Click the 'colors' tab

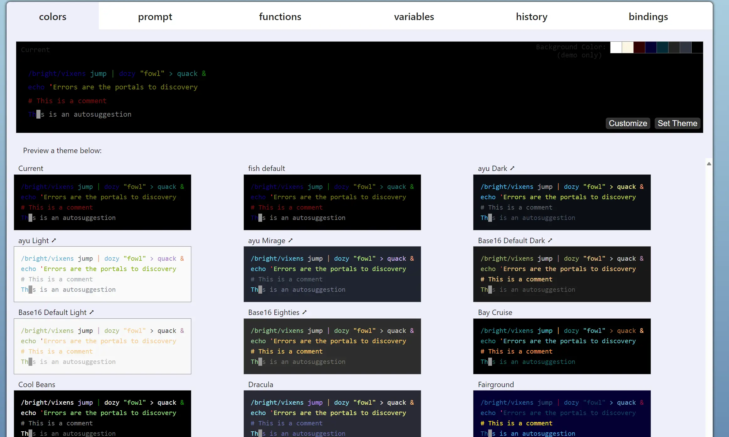pos(52,16)
